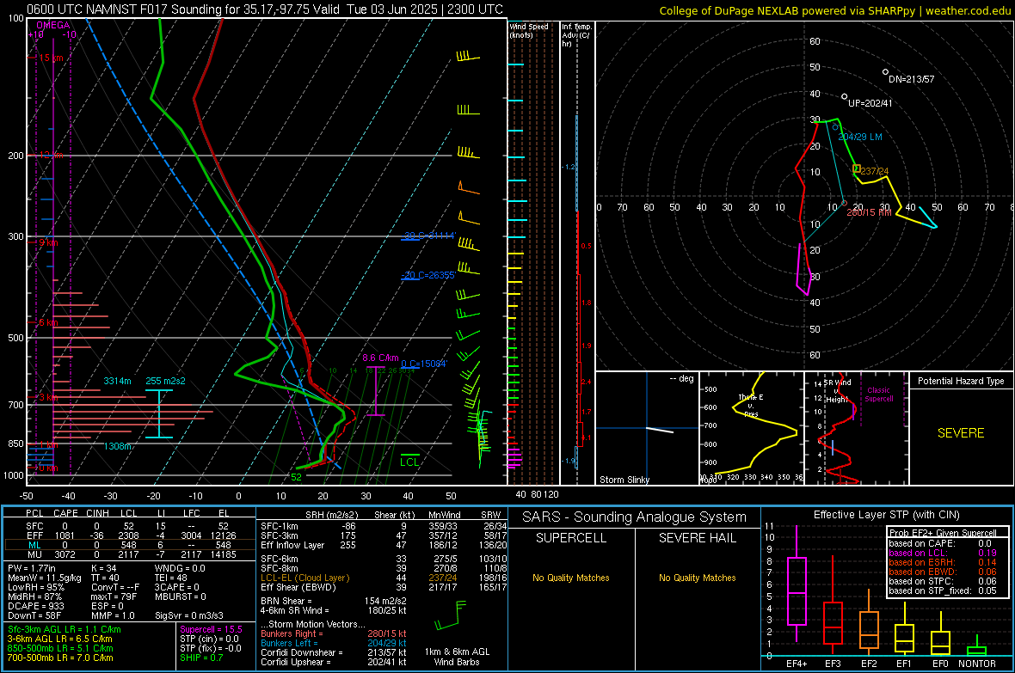Click the yellow SEVERE hazard label
The width and height of the screenshot is (1015, 673).
961,433
